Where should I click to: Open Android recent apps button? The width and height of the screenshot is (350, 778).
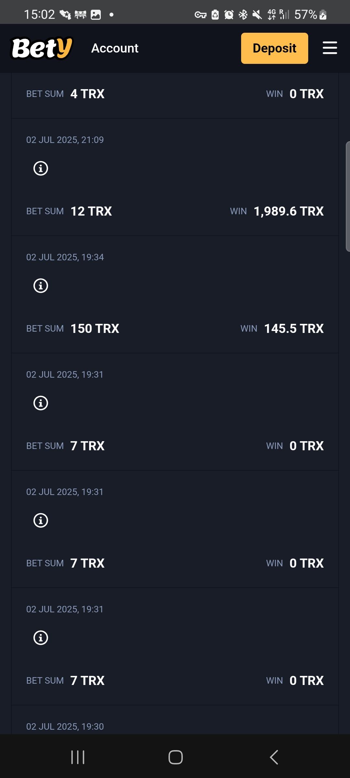click(x=78, y=757)
